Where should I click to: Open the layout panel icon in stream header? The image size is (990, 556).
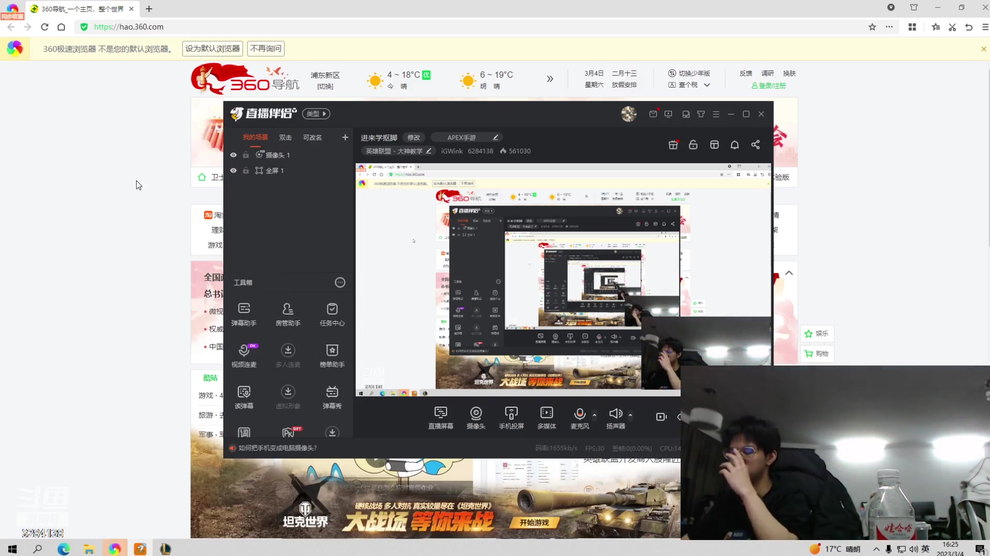tap(714, 145)
